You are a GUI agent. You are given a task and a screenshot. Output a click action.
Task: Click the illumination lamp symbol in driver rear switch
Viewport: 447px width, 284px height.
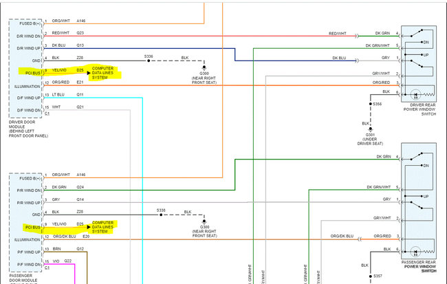(x=415, y=94)
